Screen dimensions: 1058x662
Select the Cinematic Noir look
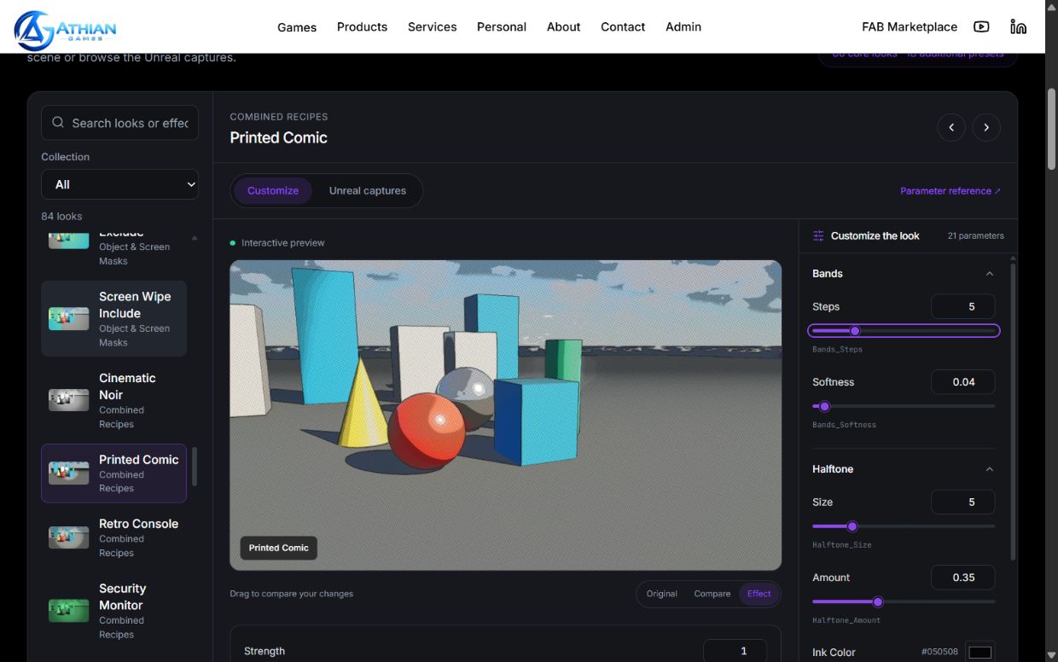coord(113,400)
